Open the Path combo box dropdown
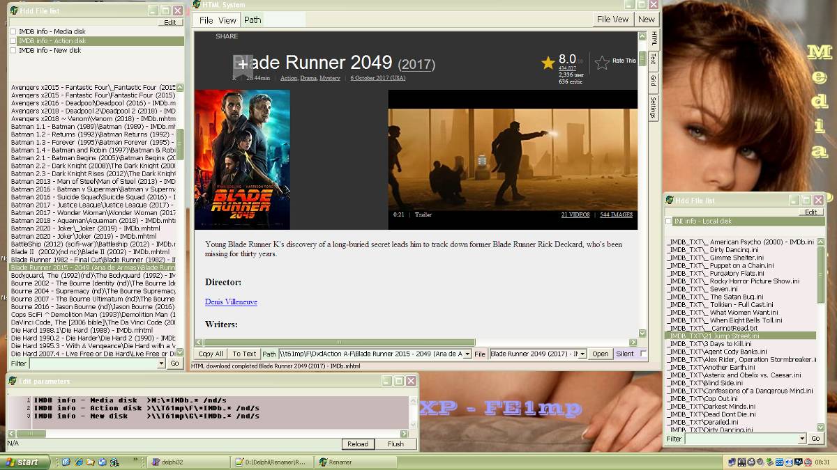This screenshot has height=470, width=837. click(467, 354)
